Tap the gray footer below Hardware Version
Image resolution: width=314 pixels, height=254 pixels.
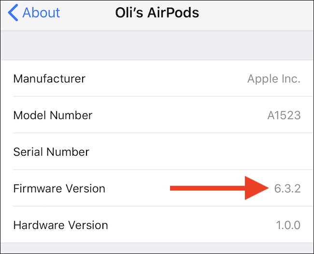(x=157, y=248)
